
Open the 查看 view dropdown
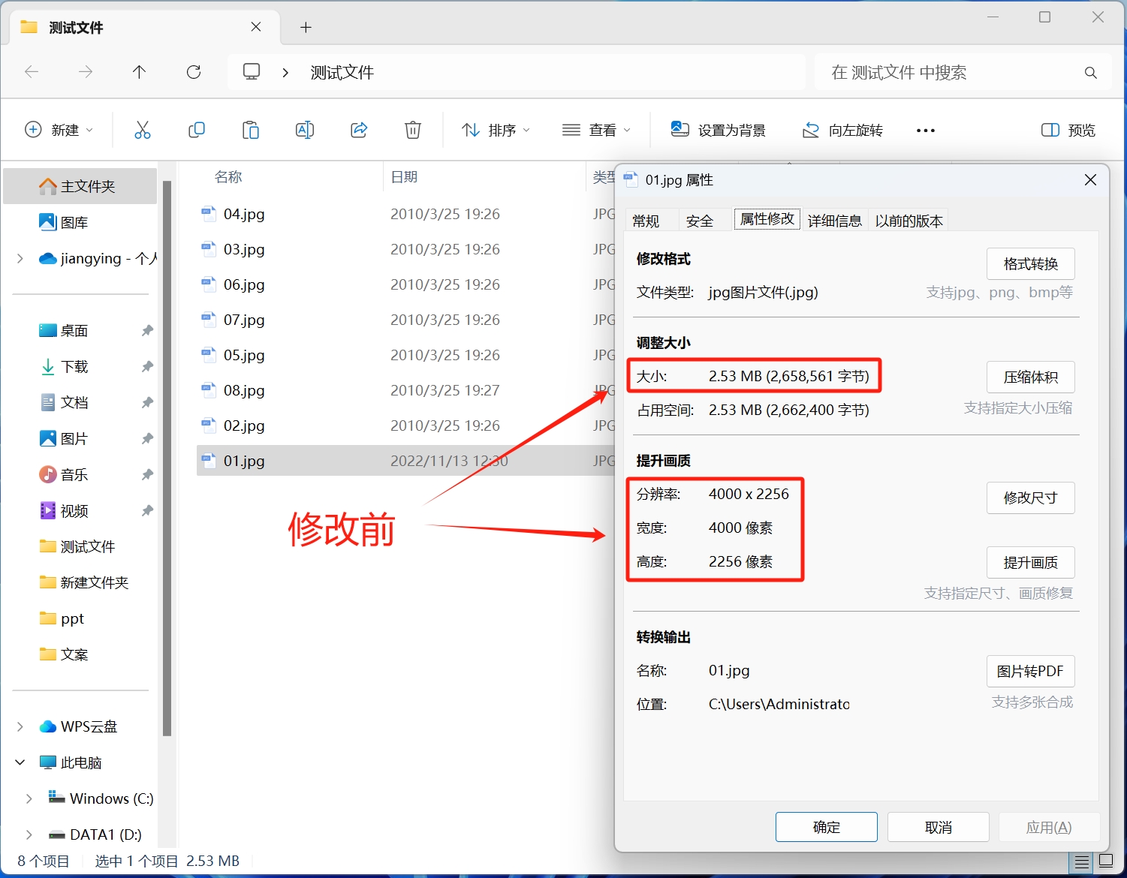pos(597,129)
